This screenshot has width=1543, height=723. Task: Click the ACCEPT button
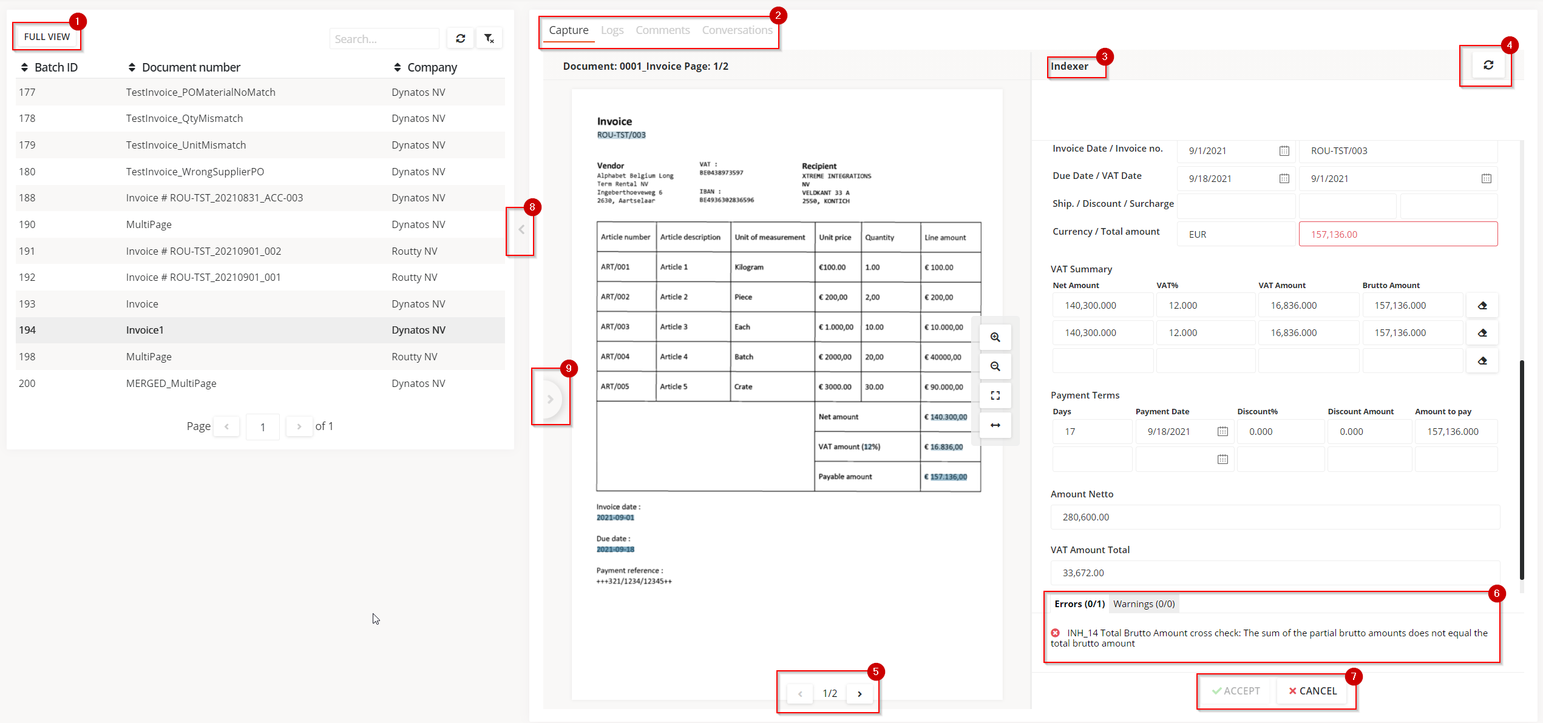(x=1234, y=691)
